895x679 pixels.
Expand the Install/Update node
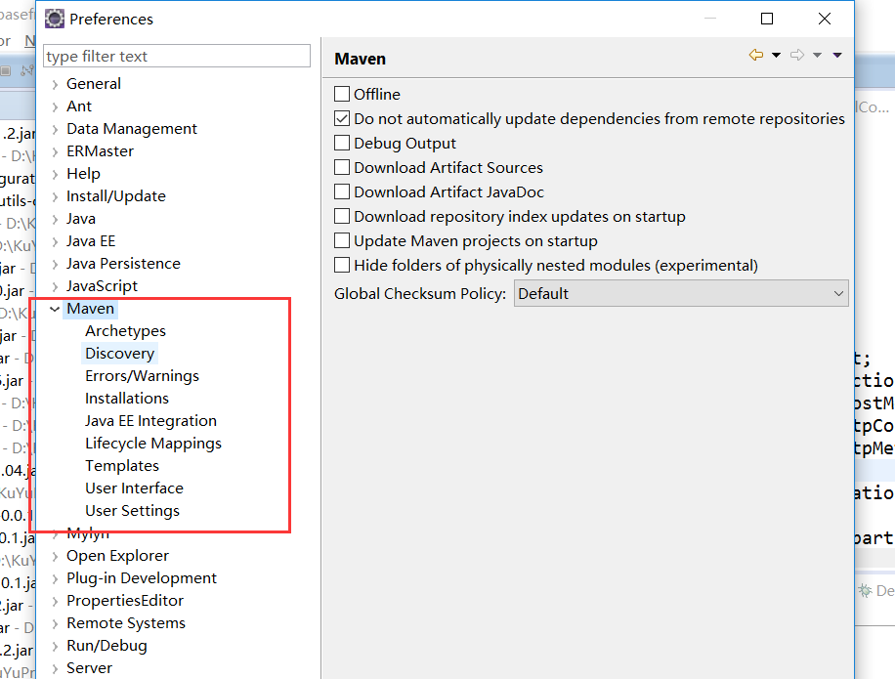55,196
